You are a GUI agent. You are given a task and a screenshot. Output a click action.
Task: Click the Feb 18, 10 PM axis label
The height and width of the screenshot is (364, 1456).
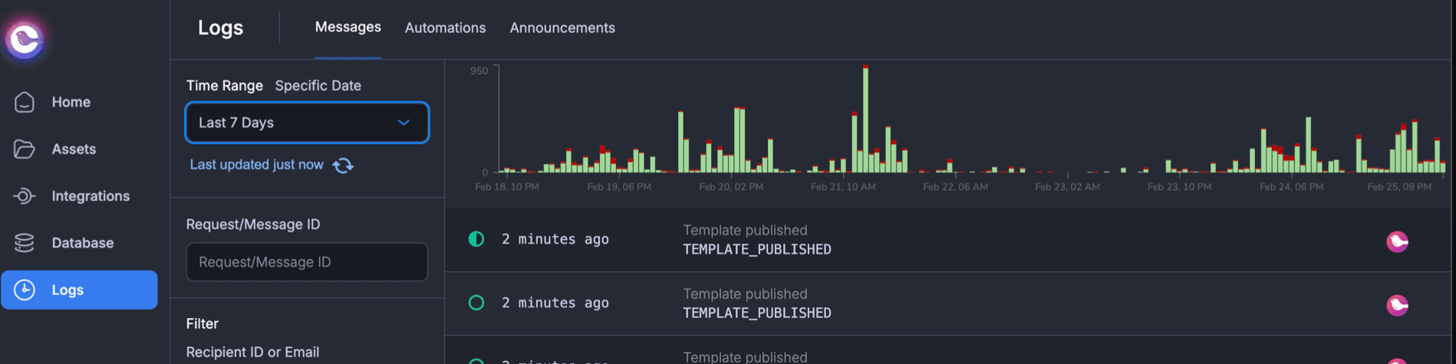507,187
